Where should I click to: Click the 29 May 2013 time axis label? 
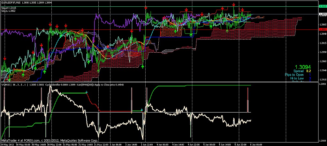point(7,144)
